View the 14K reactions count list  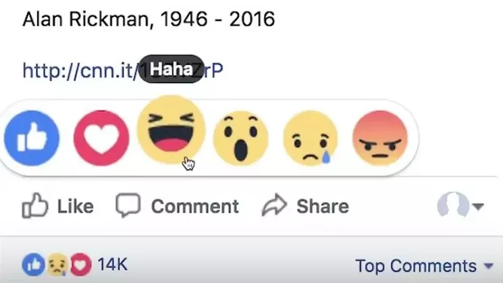coord(112,265)
